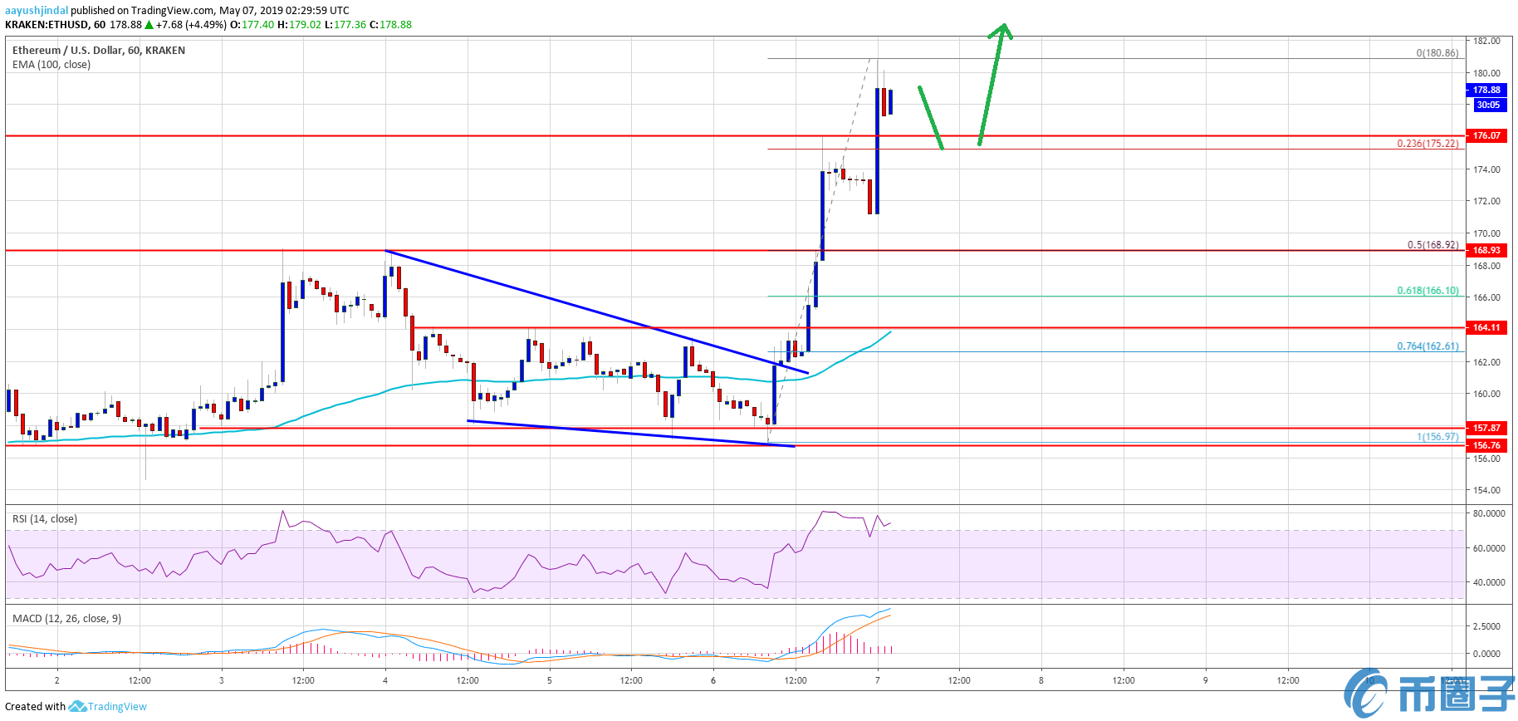Image resolution: width=1518 pixels, height=721 pixels.
Task: Click the Ethereum / U.S. Dollar chart title
Action: (x=99, y=50)
